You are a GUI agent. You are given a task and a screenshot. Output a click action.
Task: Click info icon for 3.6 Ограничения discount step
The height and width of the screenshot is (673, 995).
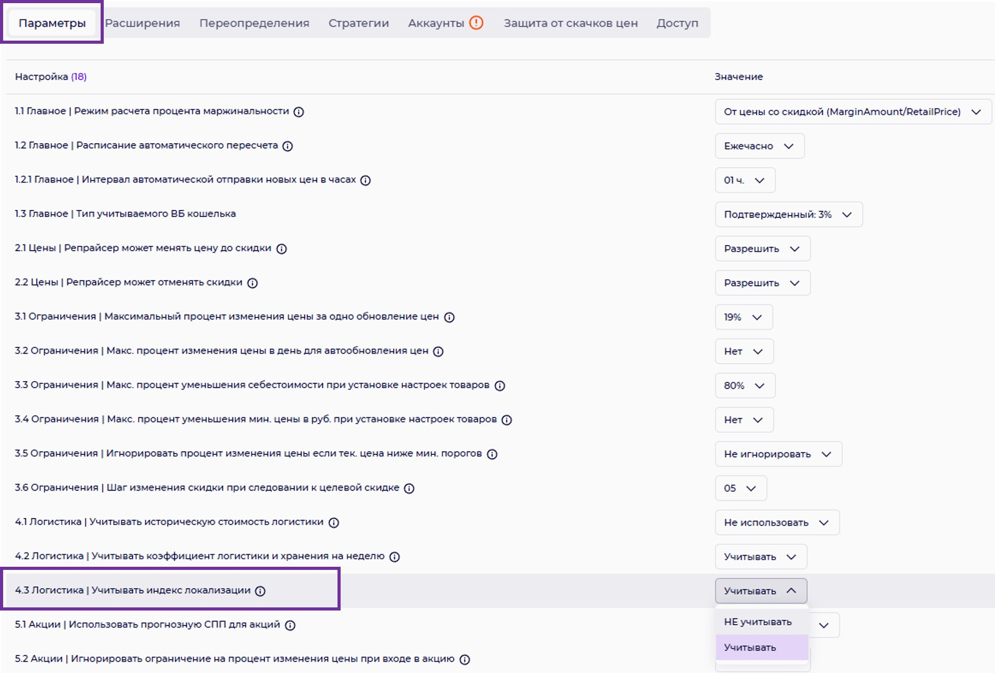pyautogui.click(x=409, y=489)
